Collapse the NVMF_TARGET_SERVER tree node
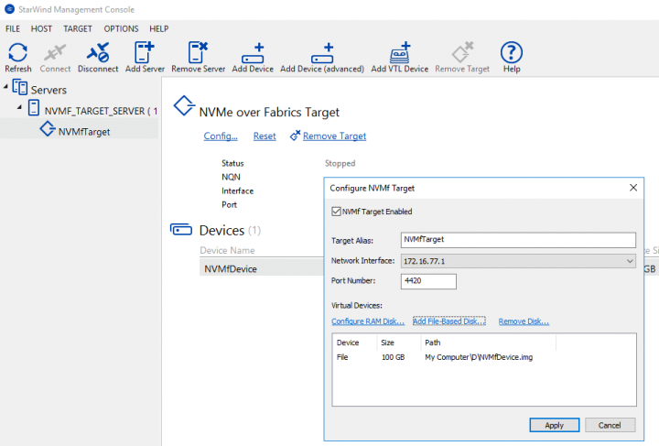This screenshot has height=446, width=659. pos(19,107)
